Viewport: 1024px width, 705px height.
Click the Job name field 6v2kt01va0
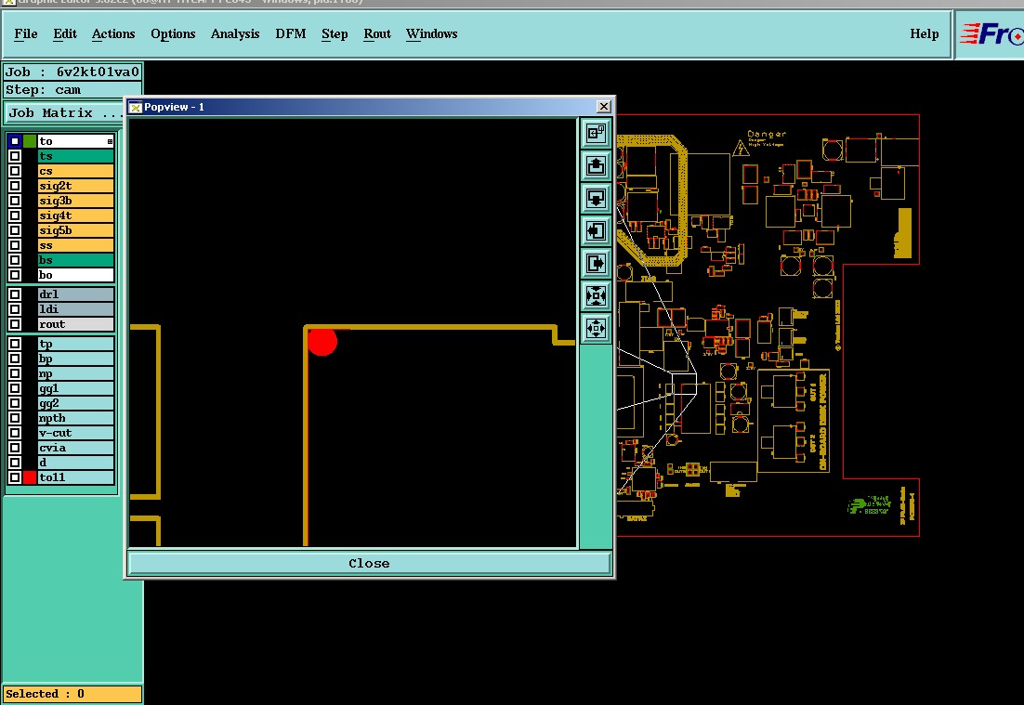(x=72, y=72)
